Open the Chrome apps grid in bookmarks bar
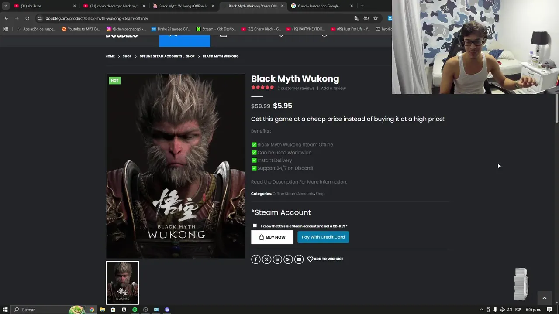Viewport: 559px width, 314px height. click(x=6, y=29)
